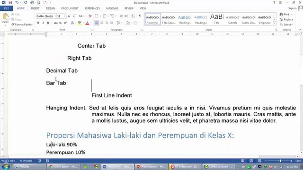Save the document from Quick Access toolbar
The width and height of the screenshot is (303, 170).
click(x=10, y=2)
